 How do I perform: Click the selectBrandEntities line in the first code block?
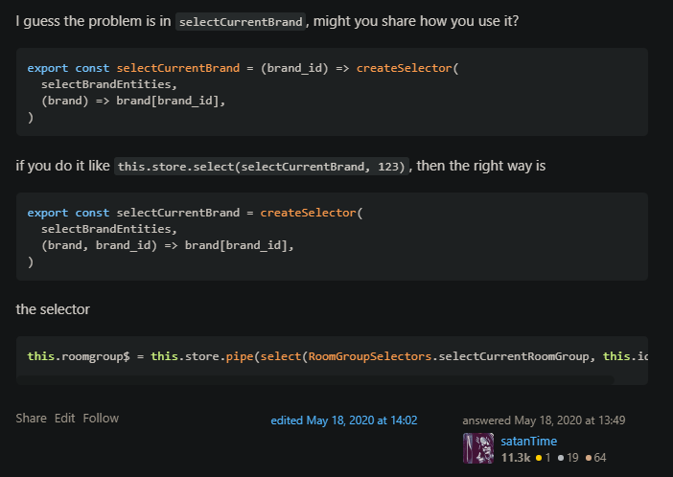pos(109,84)
